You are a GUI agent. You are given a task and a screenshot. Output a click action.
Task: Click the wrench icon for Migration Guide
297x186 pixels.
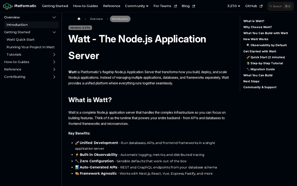pyautogui.click(x=248, y=69)
